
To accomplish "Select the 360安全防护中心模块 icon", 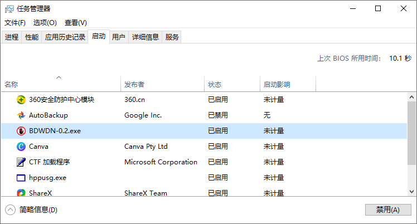I will [x=21, y=100].
